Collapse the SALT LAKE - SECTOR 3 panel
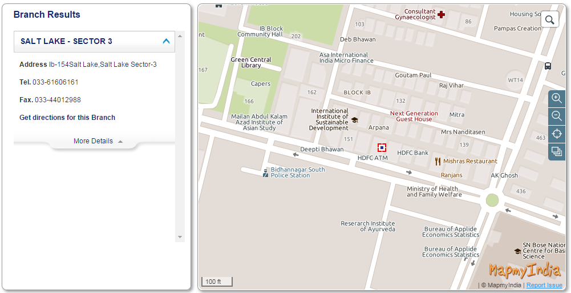 click(x=166, y=41)
